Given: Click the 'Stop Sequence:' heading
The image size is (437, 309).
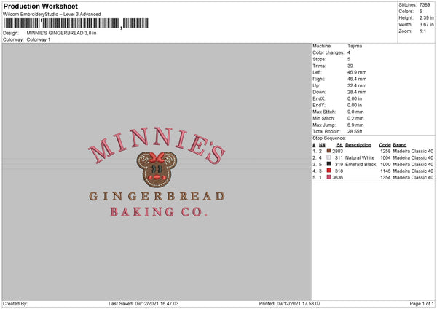Looking at the screenshot, I should click(x=329, y=138).
